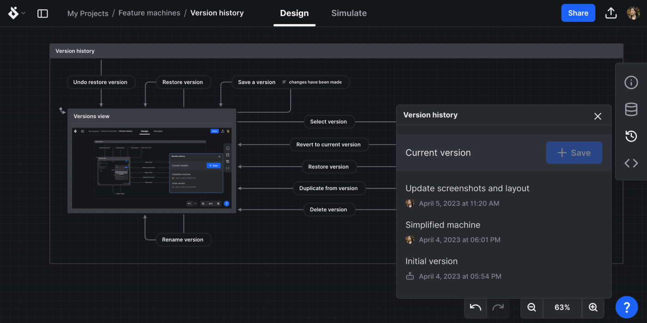The image size is (647, 323).
Task: Switch to the Simulate tab
Action: click(x=349, y=13)
